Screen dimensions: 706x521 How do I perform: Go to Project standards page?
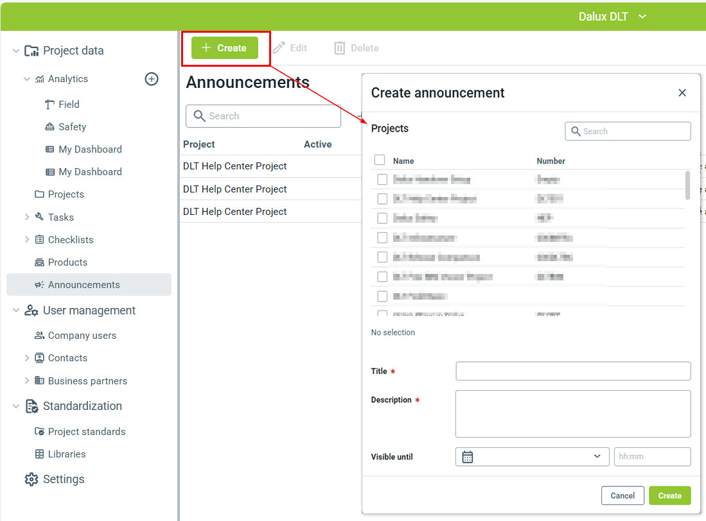point(86,432)
